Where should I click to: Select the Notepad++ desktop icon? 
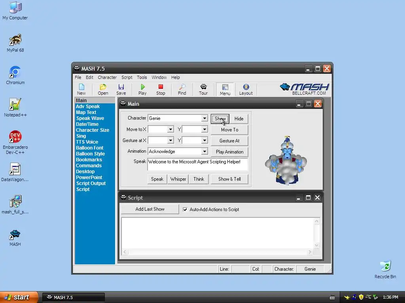coord(15,108)
